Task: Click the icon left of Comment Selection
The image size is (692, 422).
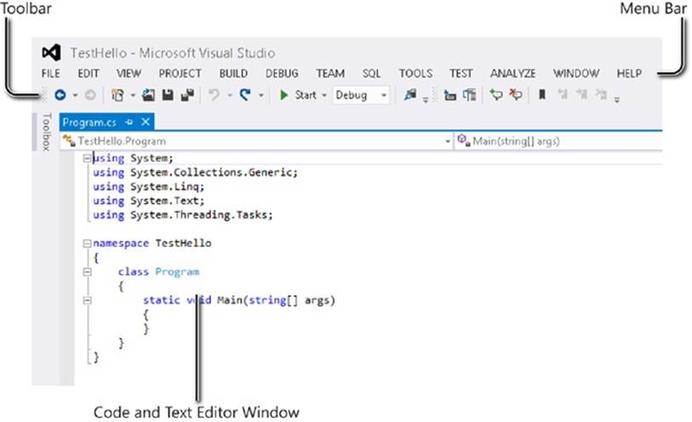Action: 469,94
